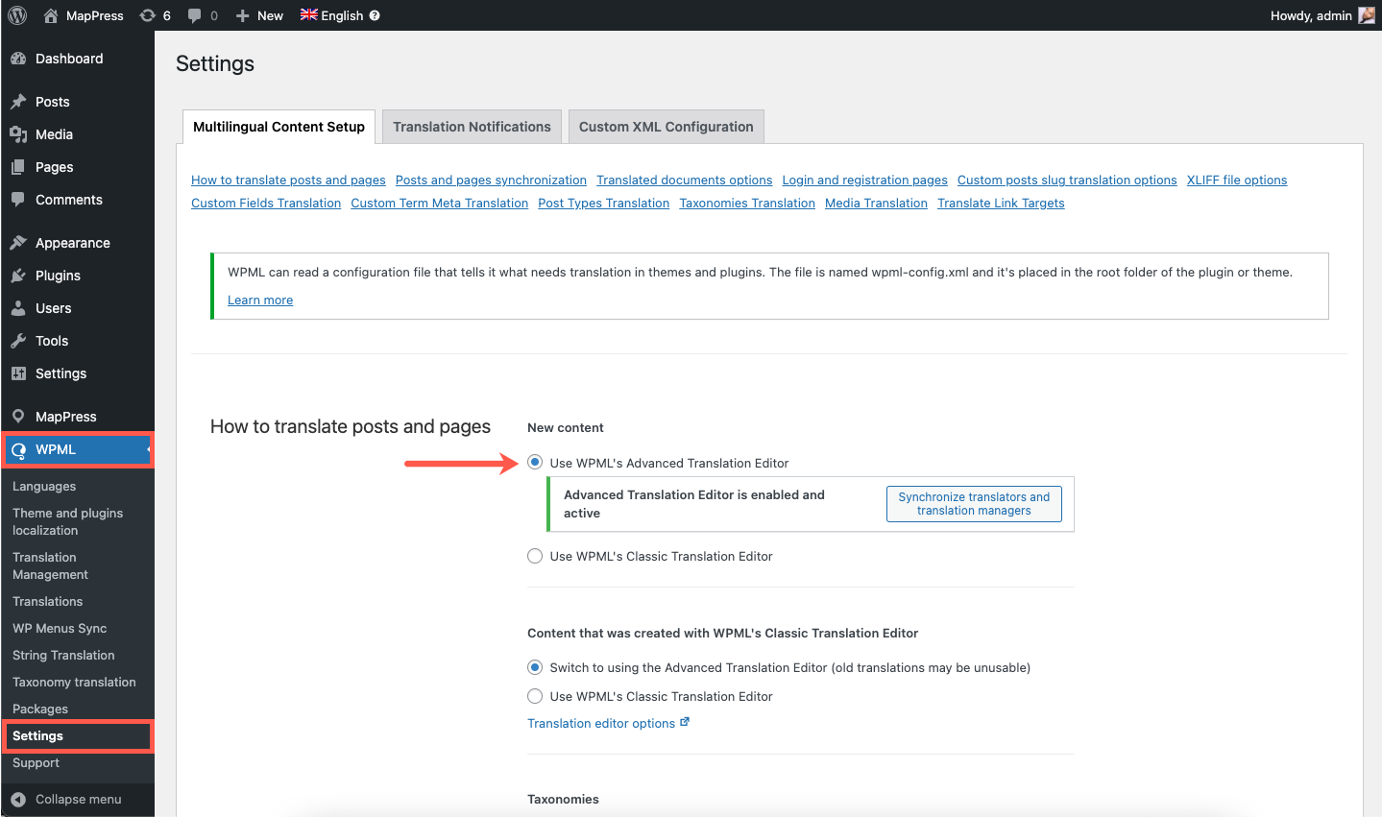Click the language help question mark icon

[375, 15]
